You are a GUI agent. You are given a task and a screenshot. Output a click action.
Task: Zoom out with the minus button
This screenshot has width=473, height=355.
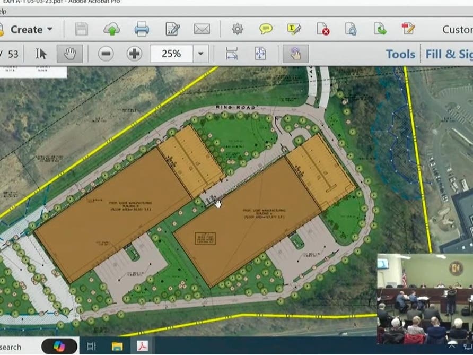[x=106, y=54]
